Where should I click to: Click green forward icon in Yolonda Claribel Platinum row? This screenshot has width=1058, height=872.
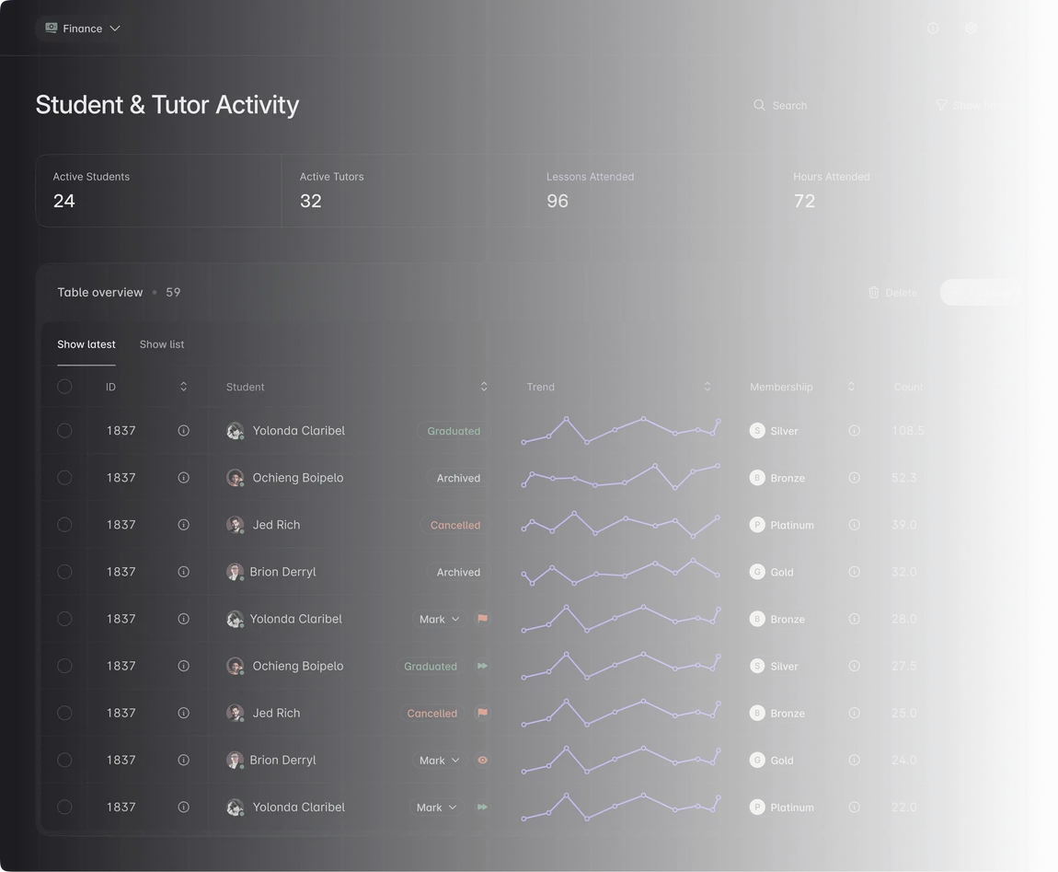tap(482, 808)
